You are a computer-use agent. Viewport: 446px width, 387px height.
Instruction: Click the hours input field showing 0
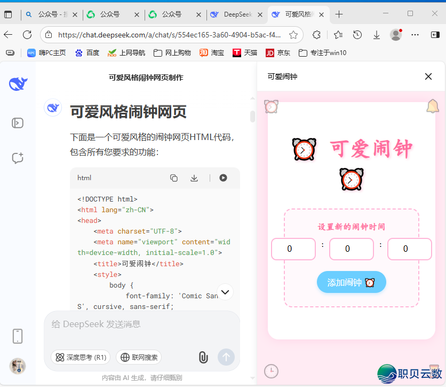pyautogui.click(x=293, y=249)
